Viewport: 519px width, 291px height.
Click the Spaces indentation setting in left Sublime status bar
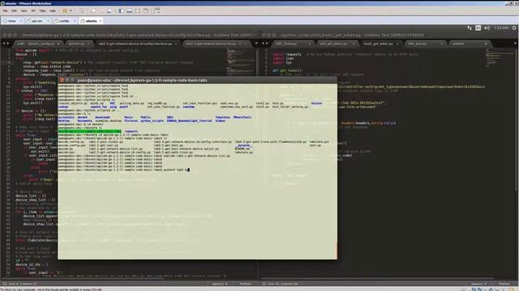[220, 284]
